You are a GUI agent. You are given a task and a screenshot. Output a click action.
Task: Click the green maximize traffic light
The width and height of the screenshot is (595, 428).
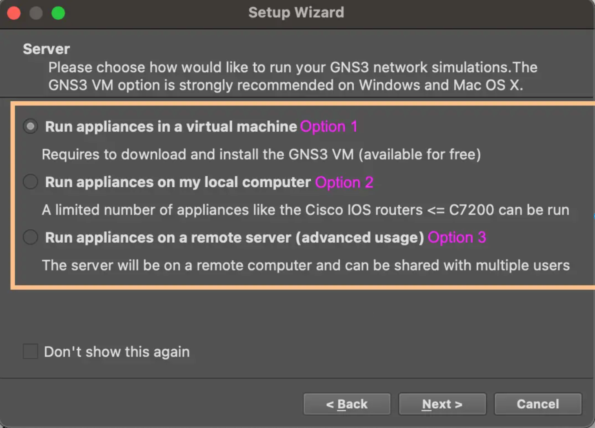58,13
